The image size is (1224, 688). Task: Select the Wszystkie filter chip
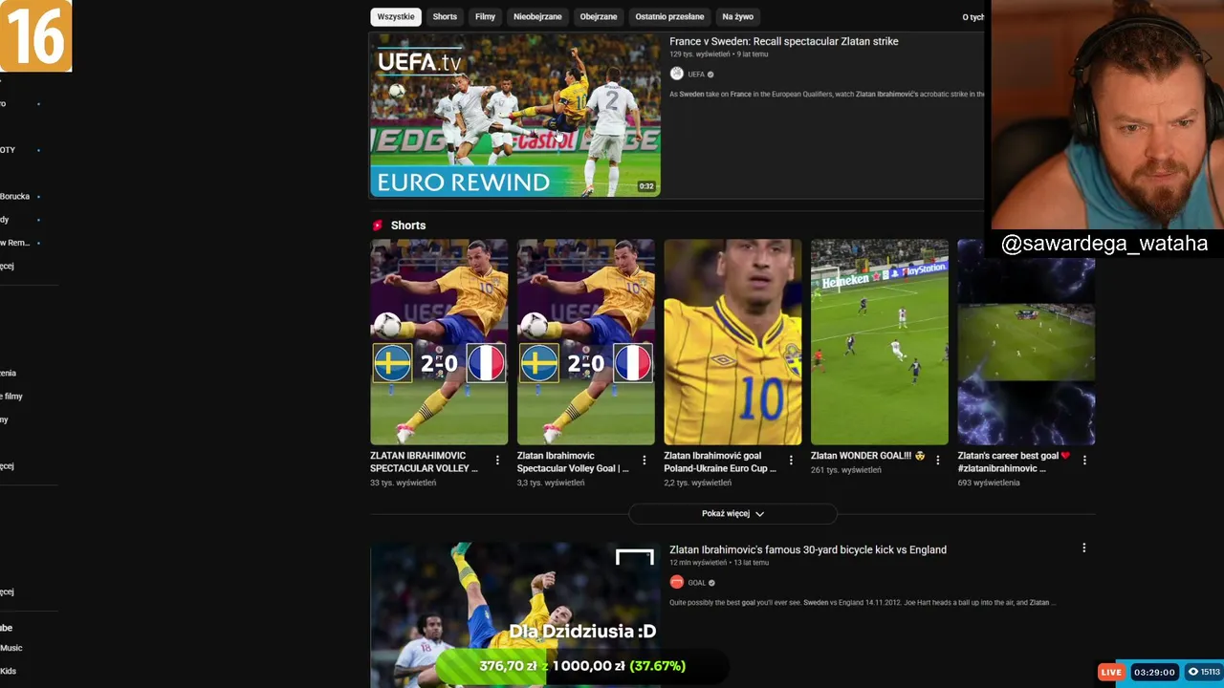[x=396, y=16]
